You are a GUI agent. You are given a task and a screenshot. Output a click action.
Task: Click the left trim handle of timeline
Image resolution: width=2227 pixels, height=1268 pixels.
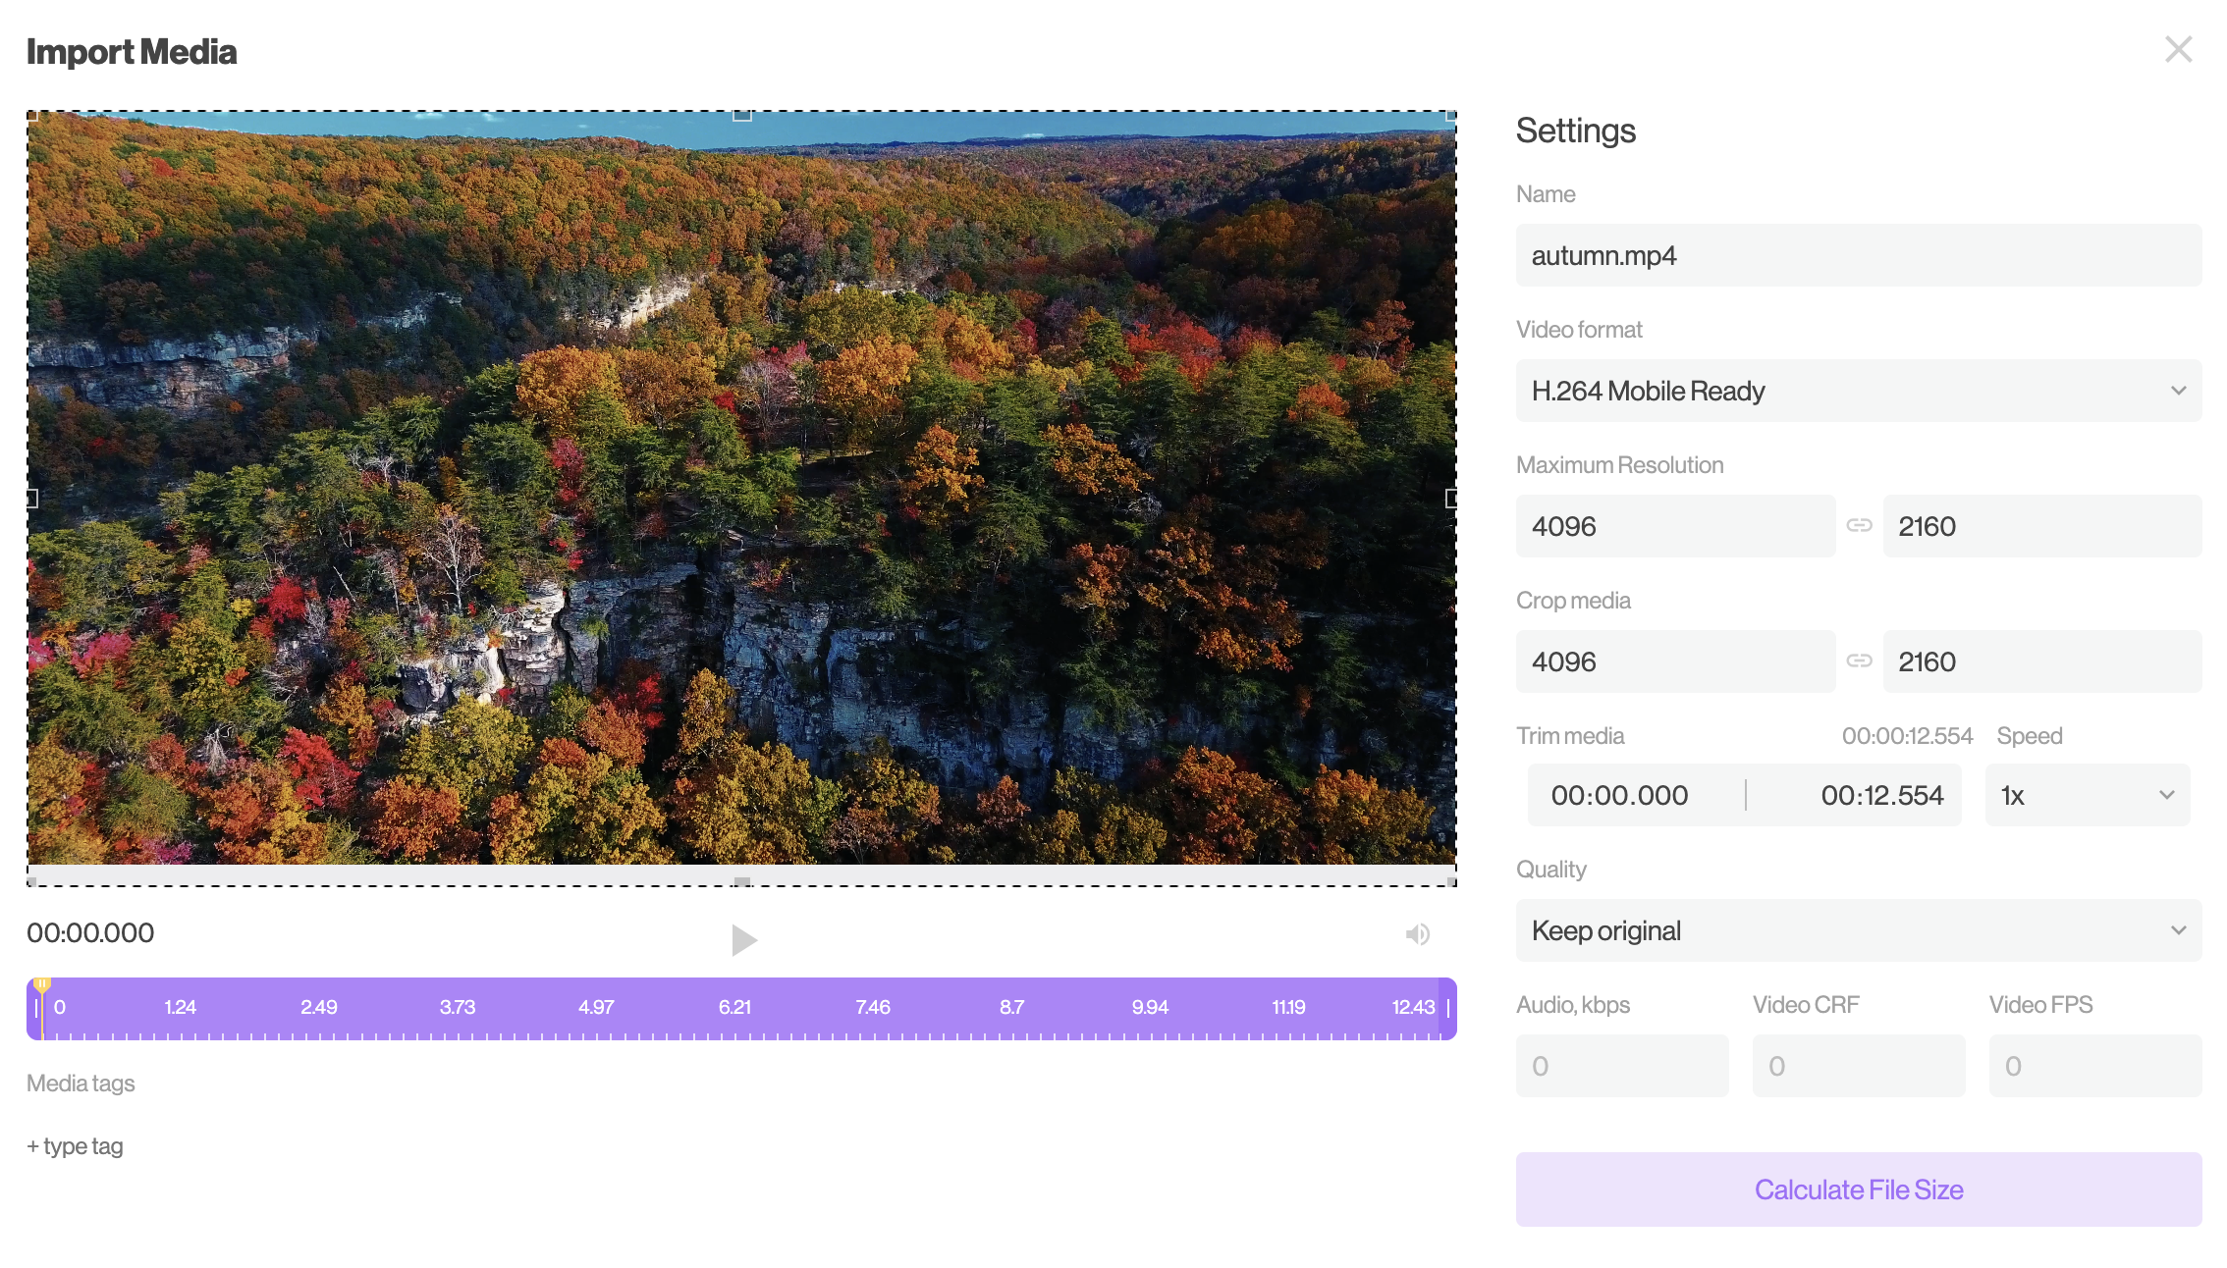tap(36, 1009)
